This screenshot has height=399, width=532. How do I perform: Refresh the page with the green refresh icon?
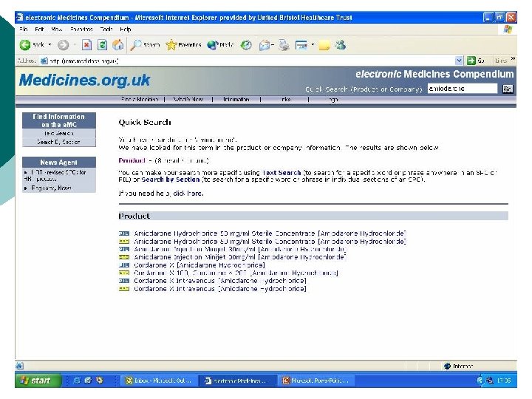[x=102, y=45]
